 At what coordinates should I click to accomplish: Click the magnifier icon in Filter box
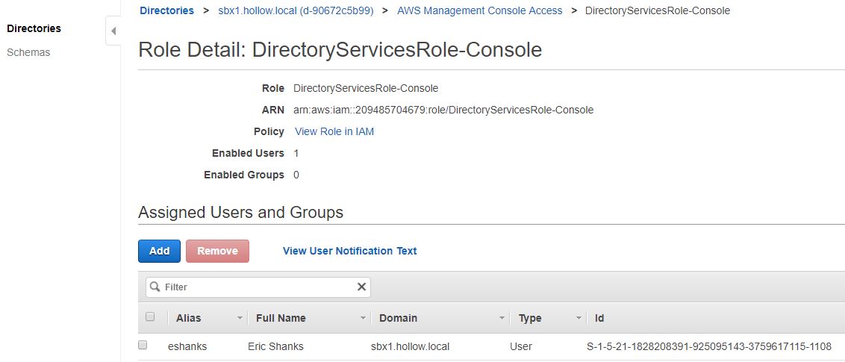point(154,287)
